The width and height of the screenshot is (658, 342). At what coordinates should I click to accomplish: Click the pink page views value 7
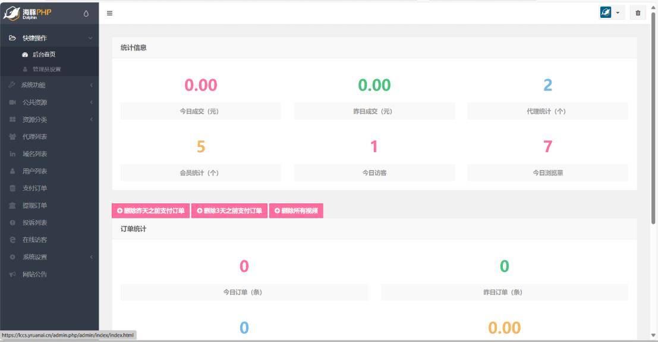(x=547, y=147)
